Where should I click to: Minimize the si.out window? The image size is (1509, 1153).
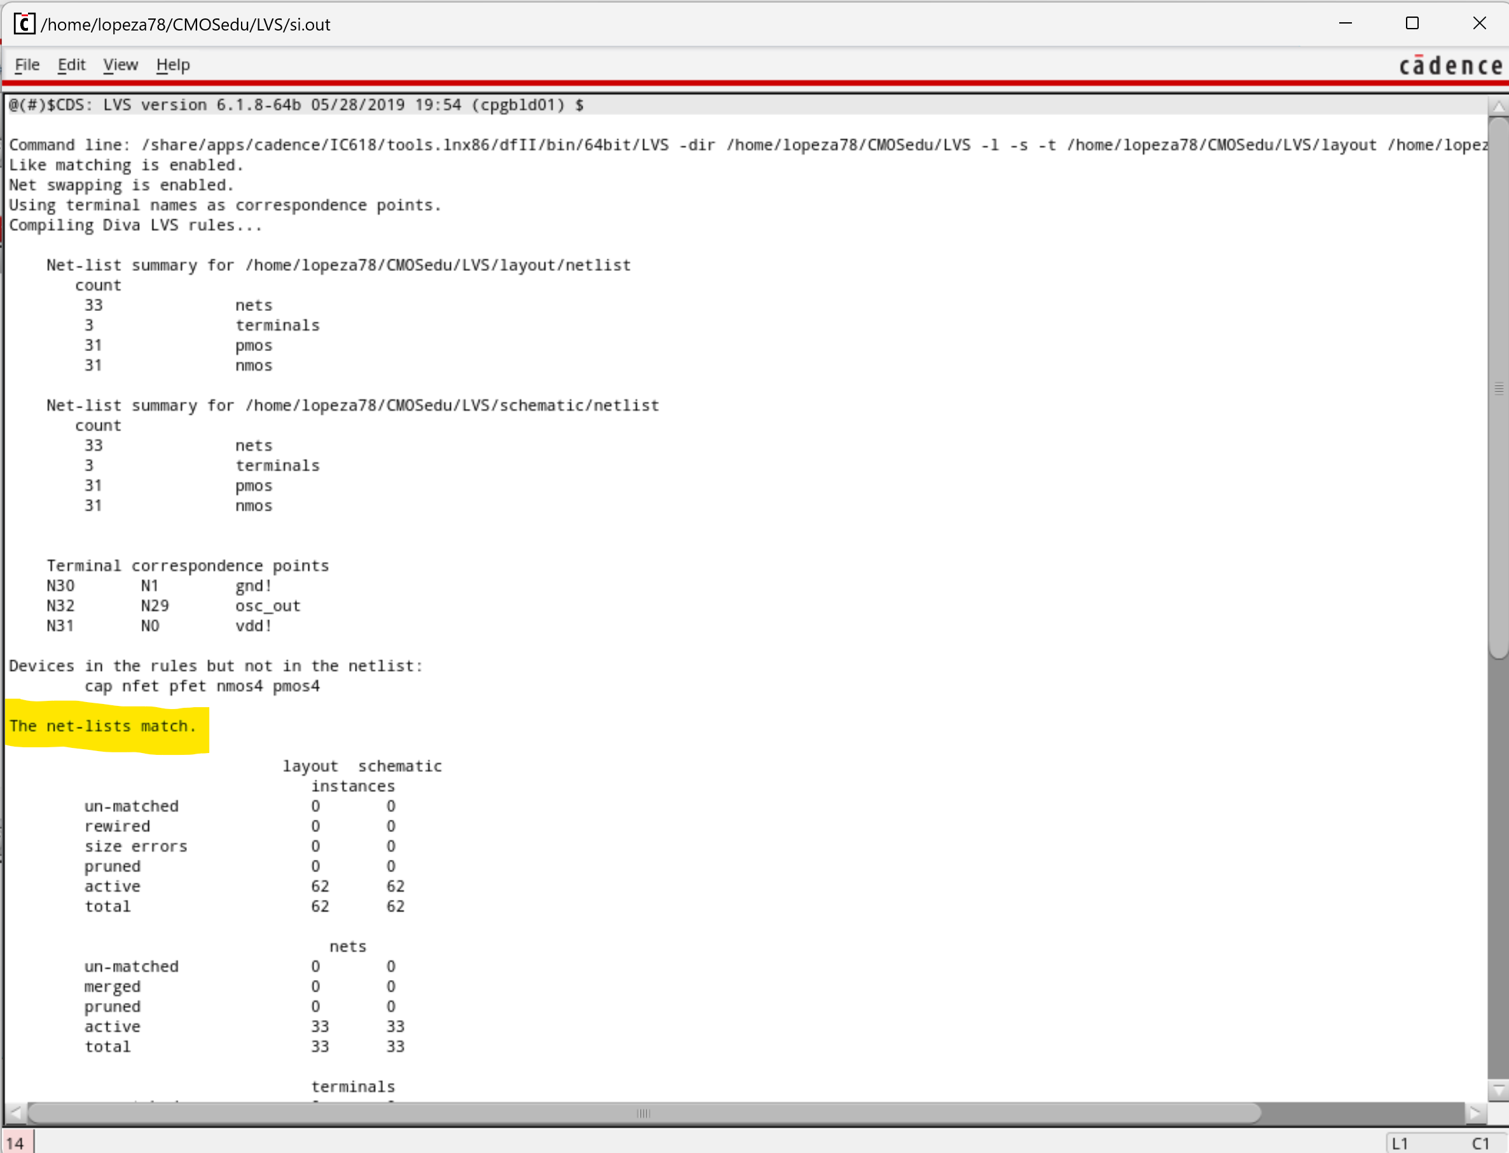coord(1345,24)
